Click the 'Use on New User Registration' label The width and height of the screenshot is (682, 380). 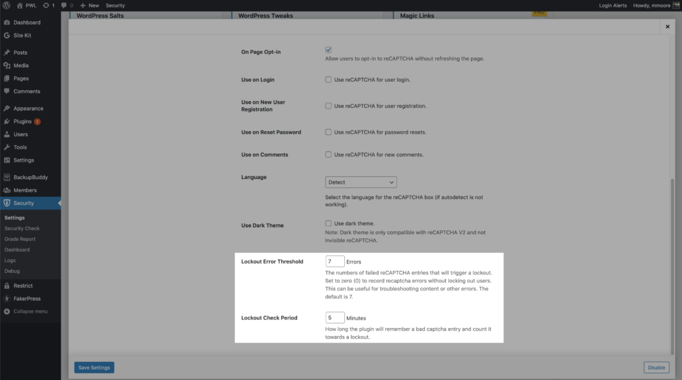pos(263,106)
